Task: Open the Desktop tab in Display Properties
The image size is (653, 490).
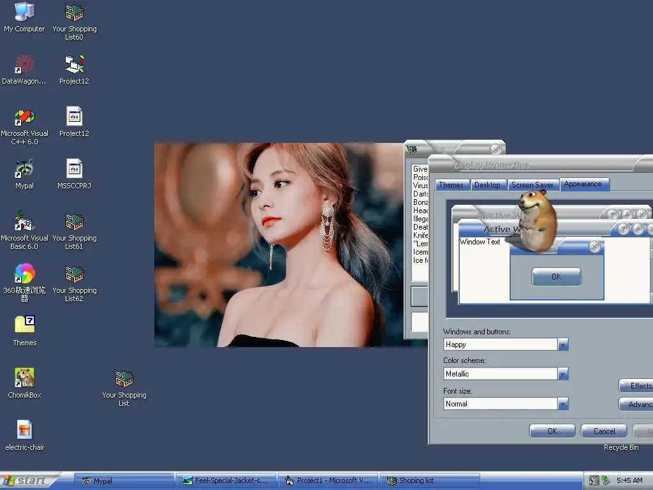Action: 487,185
